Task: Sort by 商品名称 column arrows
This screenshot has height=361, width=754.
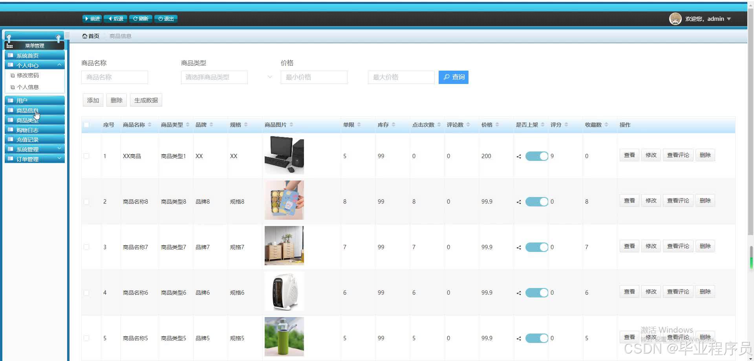Action: point(150,125)
